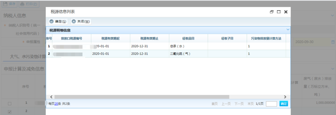Go to 末页 last page
The width and height of the screenshot is (336, 115).
pos(250,103)
